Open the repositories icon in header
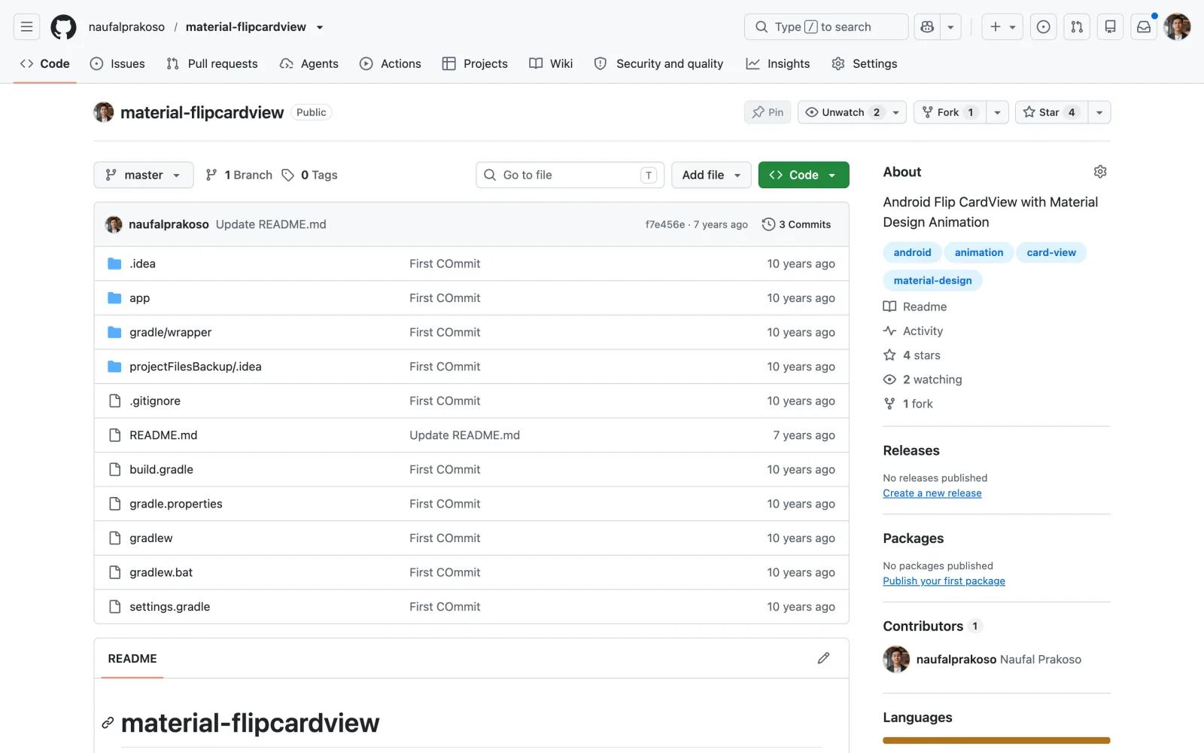Image resolution: width=1204 pixels, height=753 pixels. 1110,27
